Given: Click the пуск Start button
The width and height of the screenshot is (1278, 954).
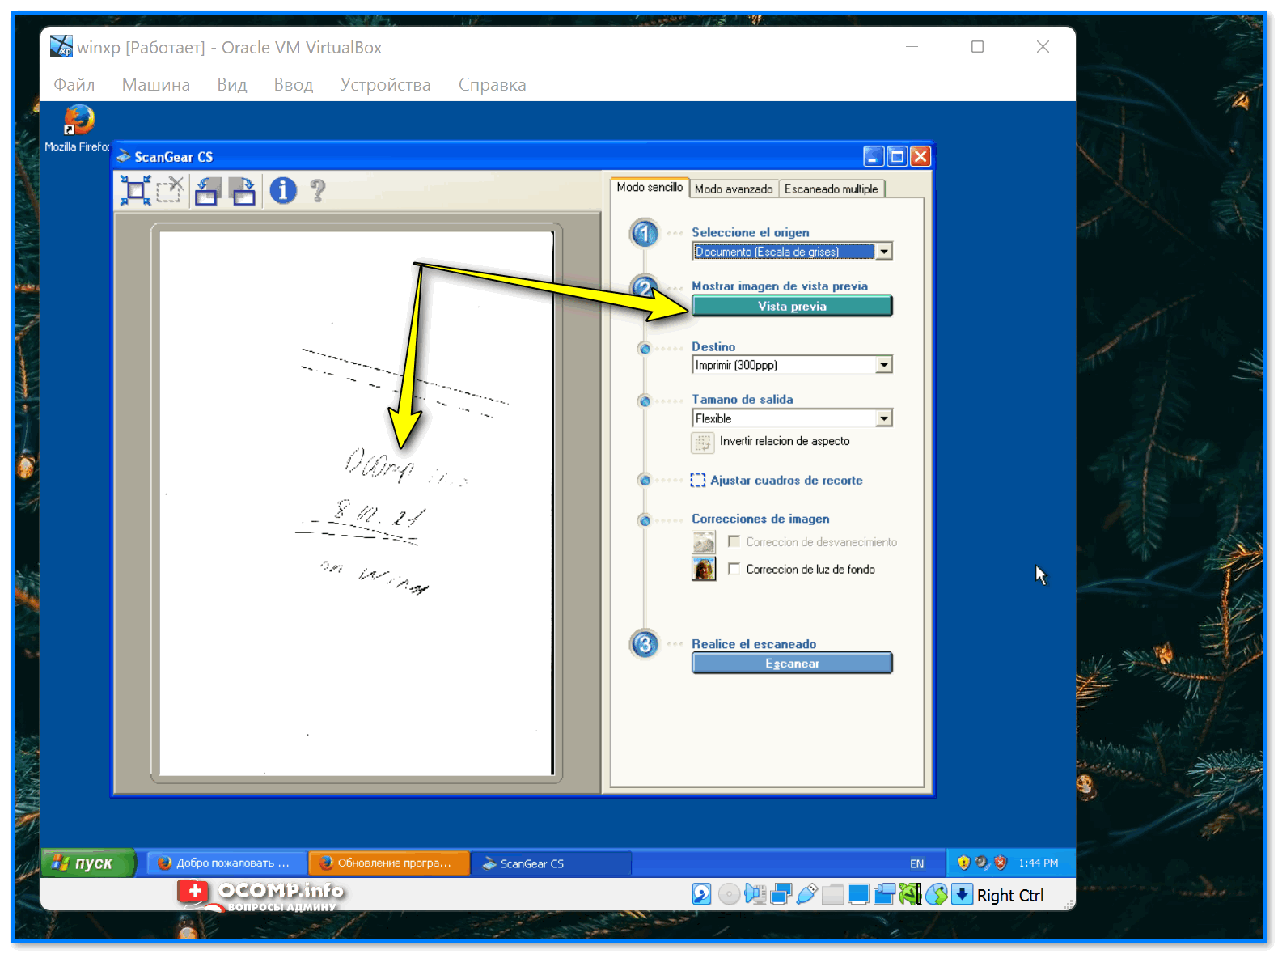Looking at the screenshot, I should click(x=87, y=863).
